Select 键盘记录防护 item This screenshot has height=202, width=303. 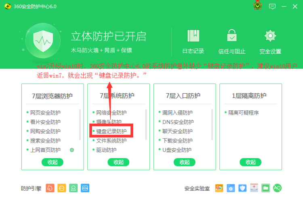(112, 131)
